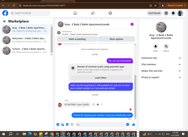Open the Facebook logo home link
This screenshot has width=188, height=137.
[5, 13]
